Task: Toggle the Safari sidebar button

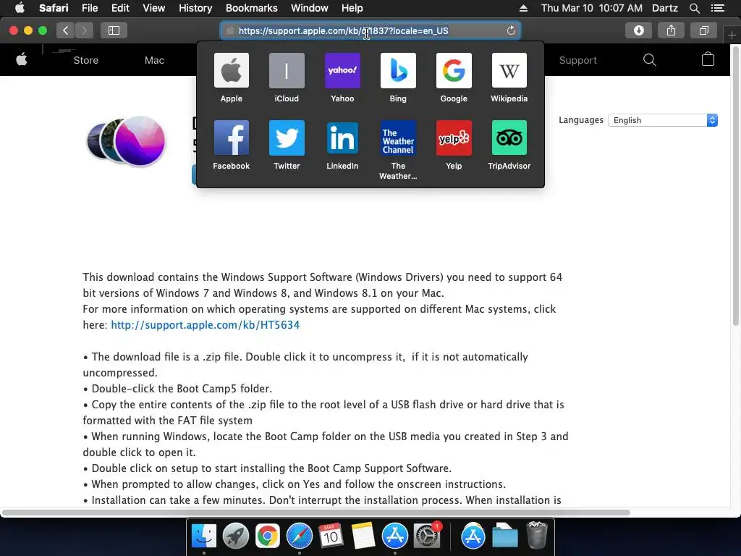Action: tap(114, 30)
